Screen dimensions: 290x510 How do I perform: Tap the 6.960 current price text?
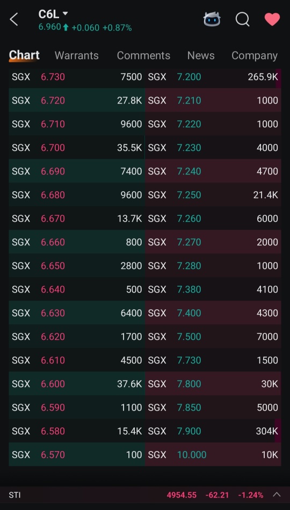click(x=50, y=27)
